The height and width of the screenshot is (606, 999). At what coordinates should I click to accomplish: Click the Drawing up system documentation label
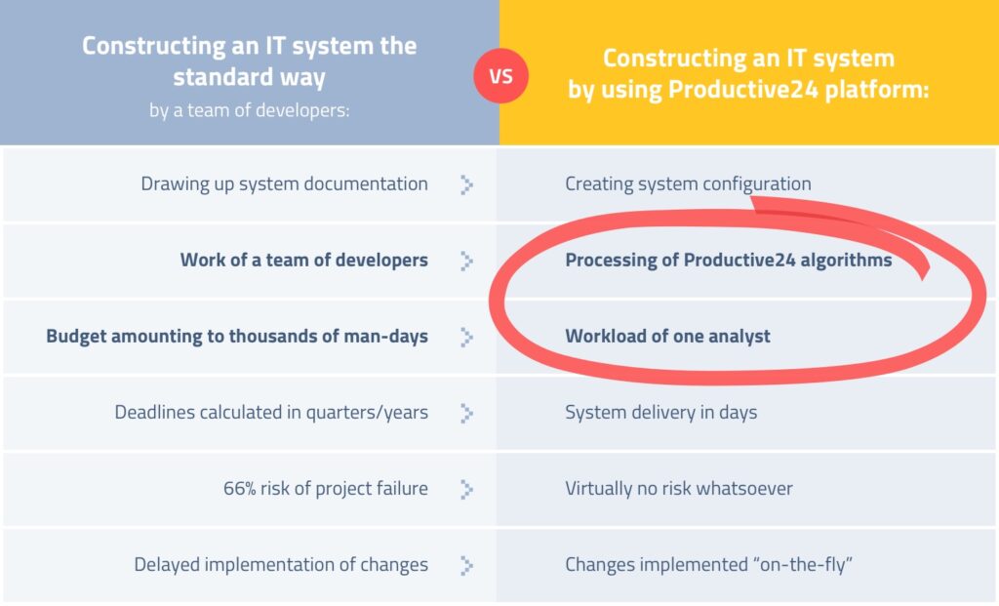(284, 184)
